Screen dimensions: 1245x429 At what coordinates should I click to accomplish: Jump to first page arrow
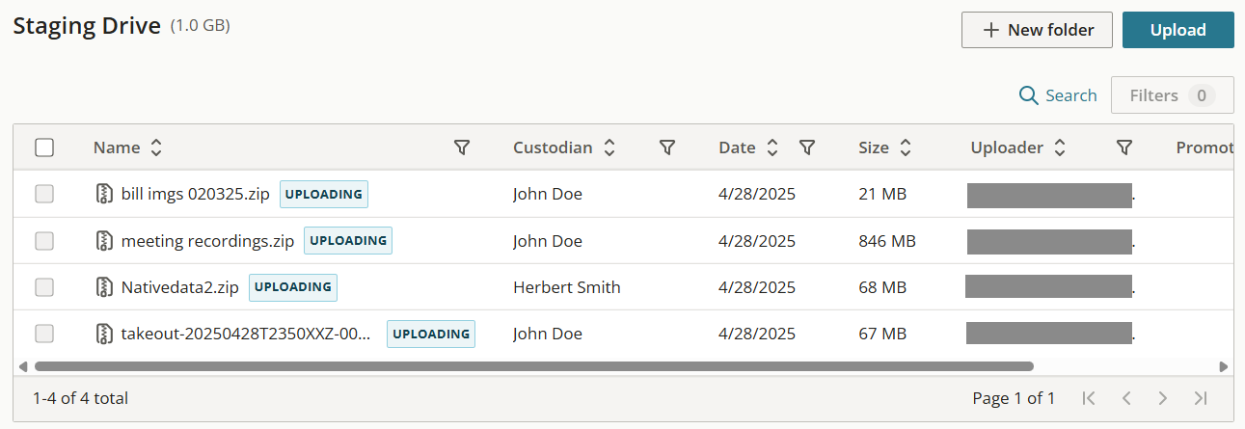pos(1089,398)
